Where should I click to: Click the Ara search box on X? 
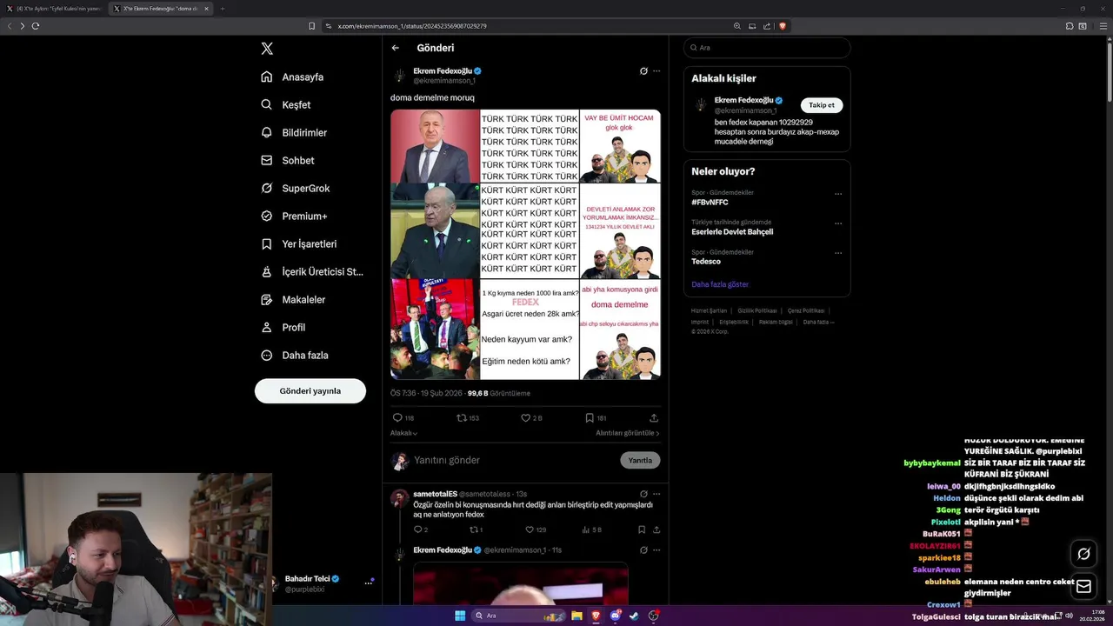point(767,48)
